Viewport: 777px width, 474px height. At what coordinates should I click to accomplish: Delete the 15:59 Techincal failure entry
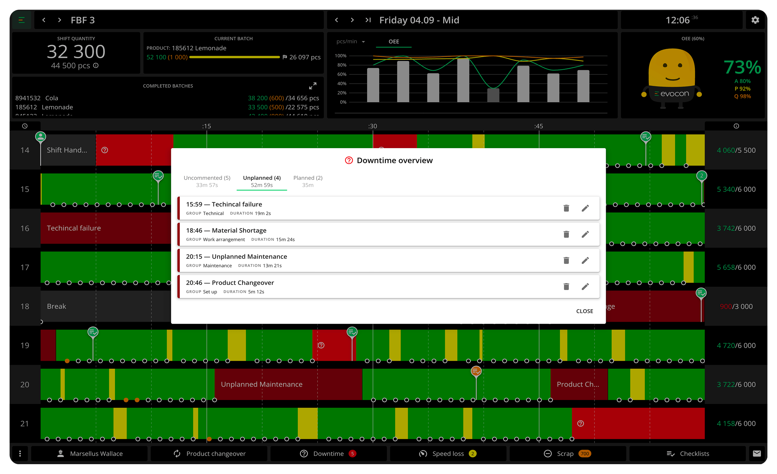[x=566, y=208]
